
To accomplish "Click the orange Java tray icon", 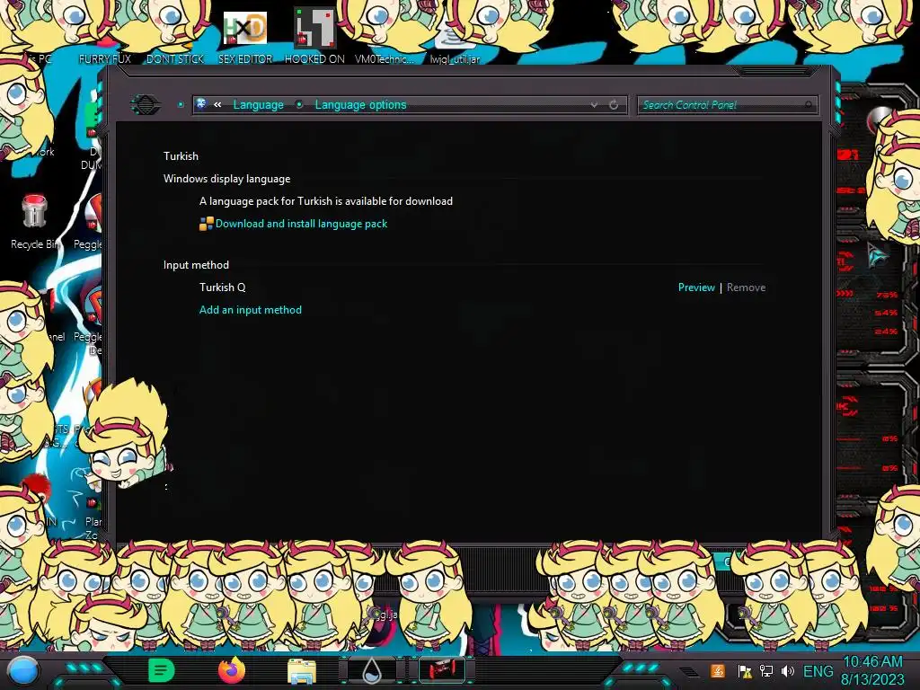I will point(718,671).
